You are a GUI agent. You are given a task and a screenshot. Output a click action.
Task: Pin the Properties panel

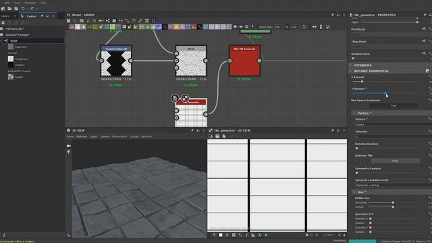[425, 15]
